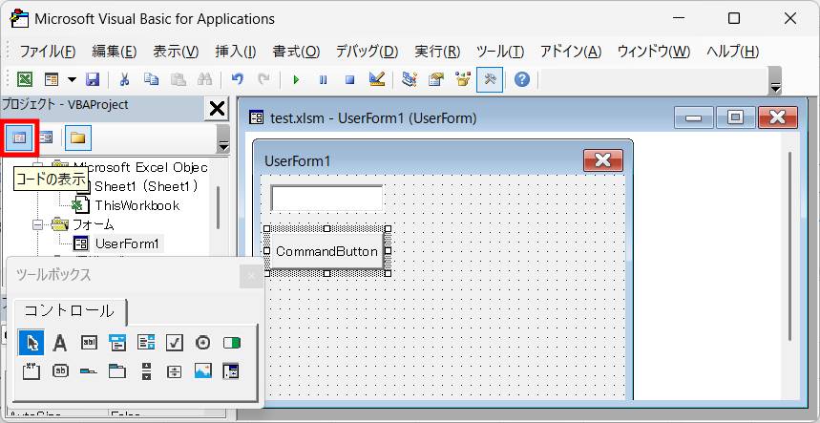Viewport: 820px width, 423px height.
Task: Click the Copy icon in the toolbar
Action: pyautogui.click(x=151, y=79)
